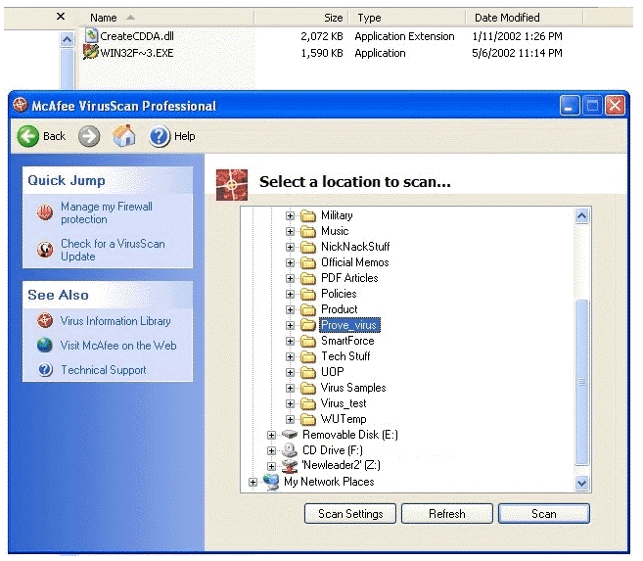The image size is (643, 561).
Task: Click the VirusScan Update icon
Action: (44, 250)
